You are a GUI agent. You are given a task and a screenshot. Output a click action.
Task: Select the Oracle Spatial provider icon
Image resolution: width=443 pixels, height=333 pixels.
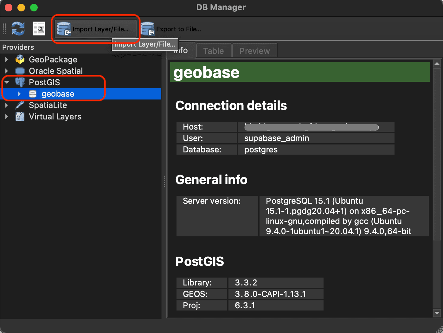click(19, 71)
